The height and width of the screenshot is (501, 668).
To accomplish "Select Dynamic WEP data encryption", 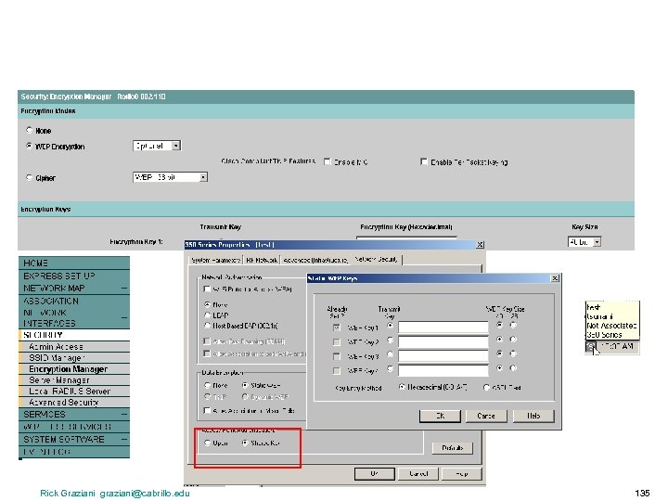I will [x=245, y=397].
